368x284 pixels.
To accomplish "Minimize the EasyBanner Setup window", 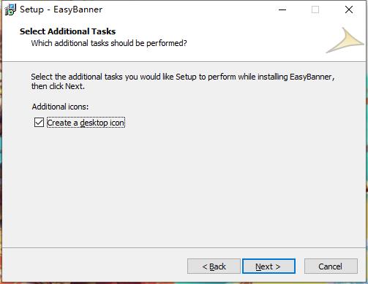I will (x=282, y=9).
